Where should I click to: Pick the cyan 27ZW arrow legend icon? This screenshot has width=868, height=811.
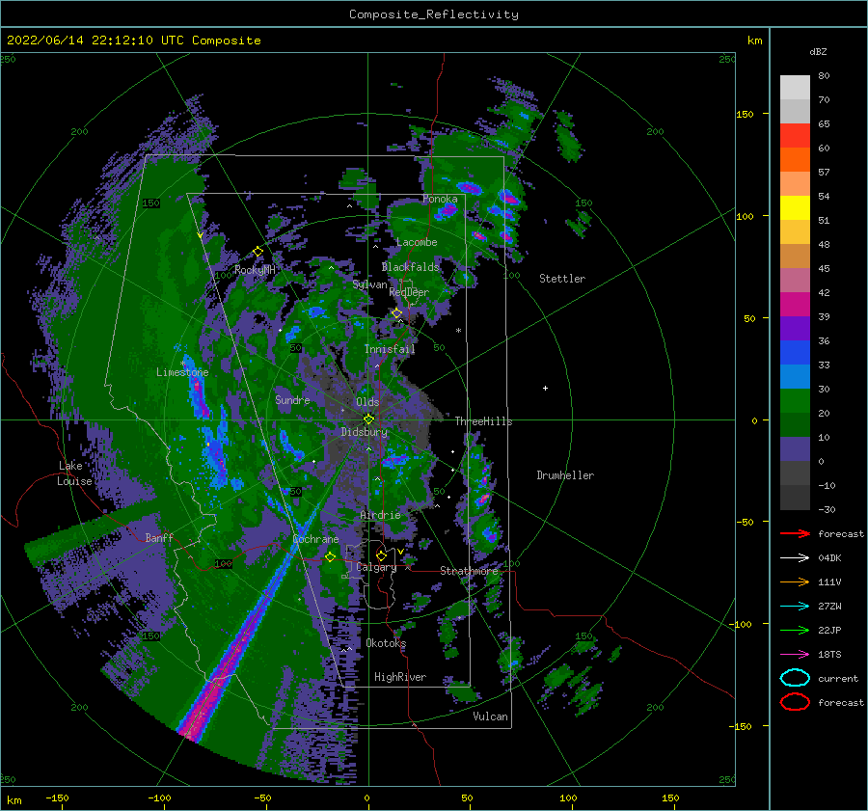pyautogui.click(x=795, y=606)
